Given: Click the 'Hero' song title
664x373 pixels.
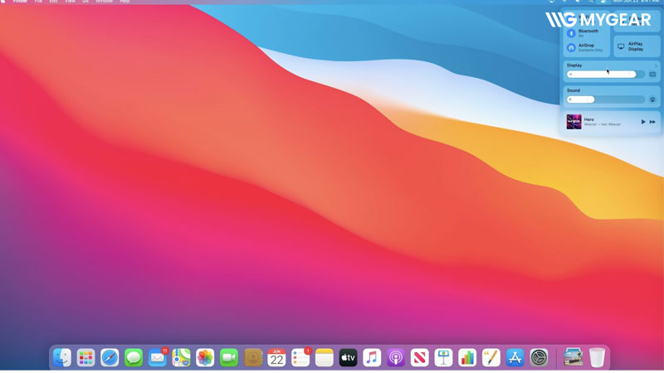Looking at the screenshot, I should point(588,119).
